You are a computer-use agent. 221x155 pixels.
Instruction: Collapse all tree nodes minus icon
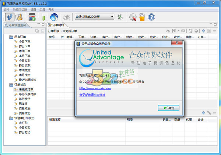click(x=42, y=31)
